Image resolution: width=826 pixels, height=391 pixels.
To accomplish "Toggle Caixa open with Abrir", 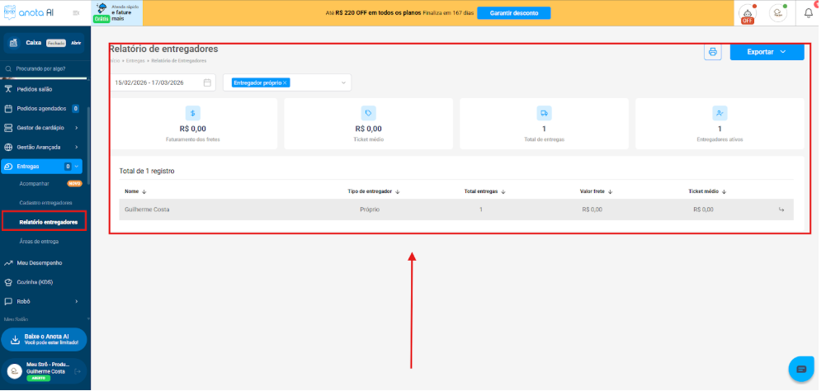I will pyautogui.click(x=76, y=43).
